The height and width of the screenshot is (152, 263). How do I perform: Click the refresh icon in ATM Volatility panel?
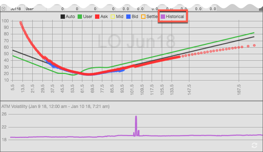[255, 145]
